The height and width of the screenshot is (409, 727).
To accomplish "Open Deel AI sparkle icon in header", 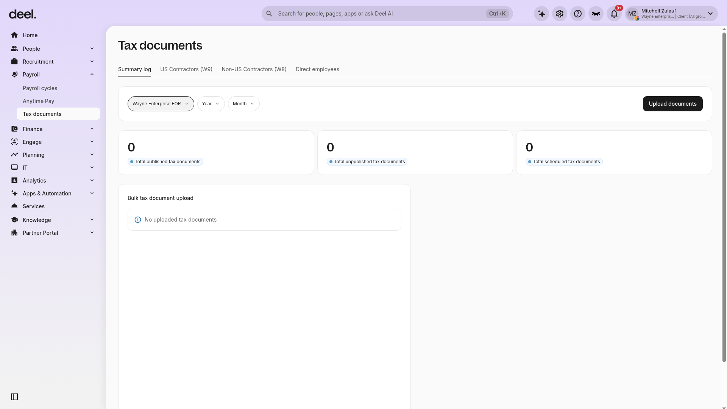I will point(541,14).
